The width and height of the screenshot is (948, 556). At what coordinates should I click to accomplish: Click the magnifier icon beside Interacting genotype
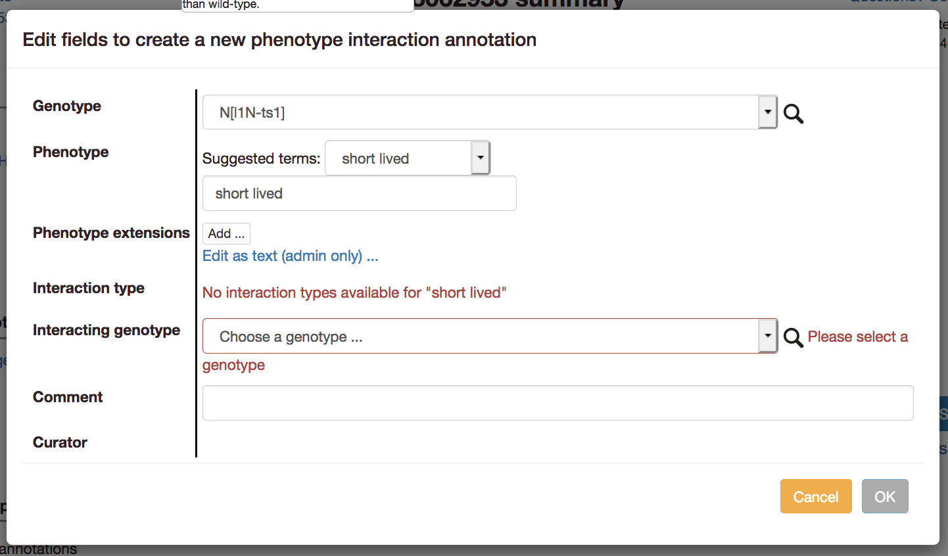coord(793,336)
